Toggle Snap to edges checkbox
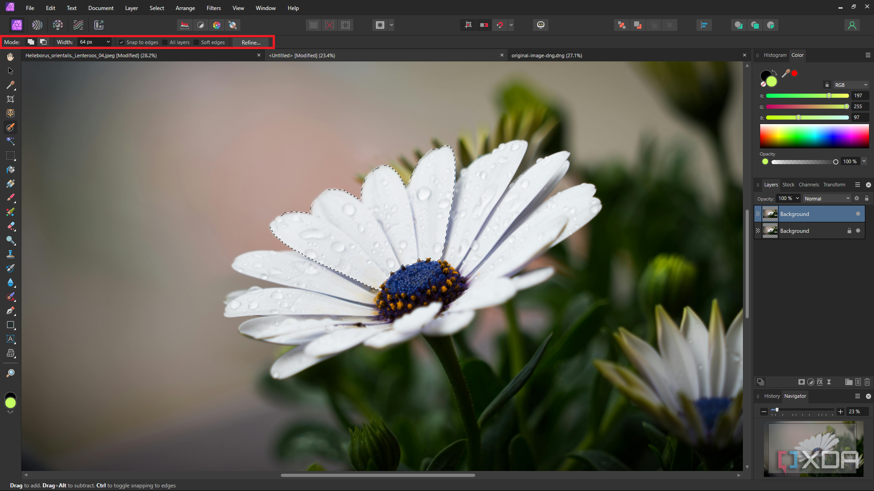This screenshot has height=491, width=874. point(122,42)
